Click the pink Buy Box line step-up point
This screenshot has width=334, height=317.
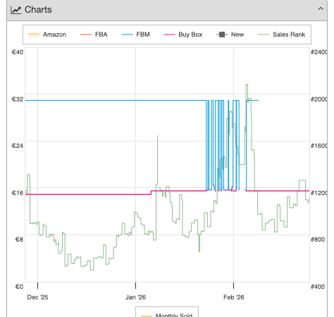pos(151,192)
